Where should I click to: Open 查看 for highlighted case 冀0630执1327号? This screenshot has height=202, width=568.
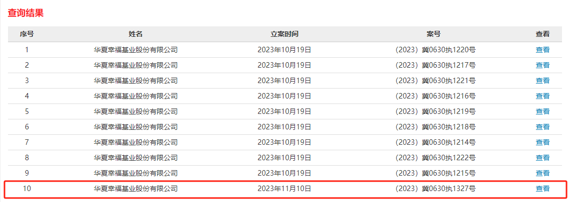tap(542, 189)
